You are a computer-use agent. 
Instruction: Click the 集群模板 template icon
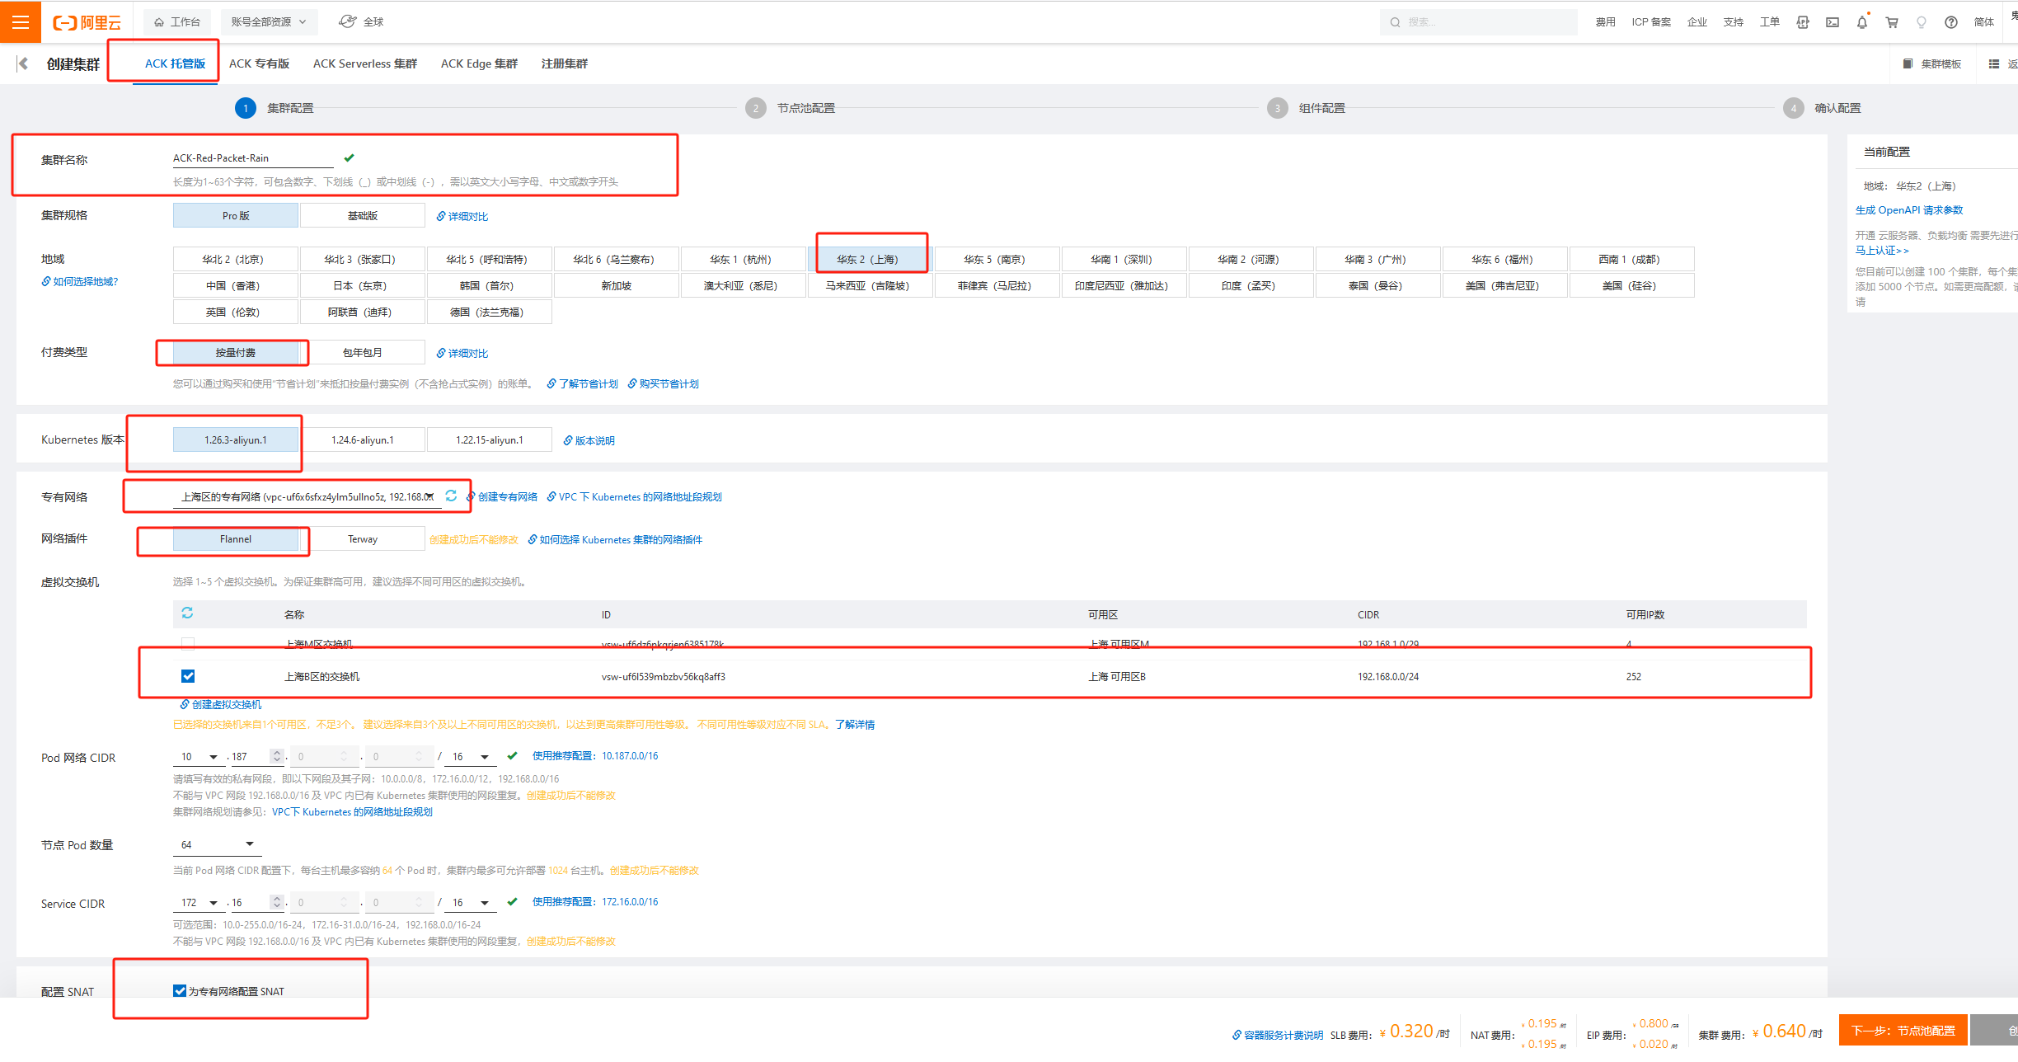point(1907,63)
